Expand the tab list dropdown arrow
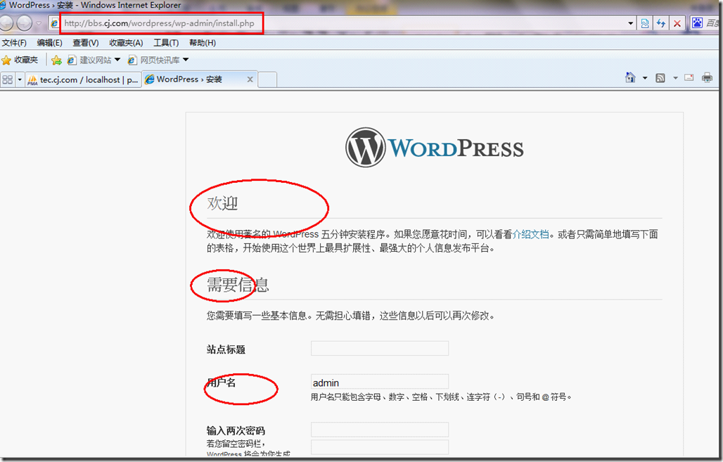Image resolution: width=723 pixels, height=462 pixels. [x=20, y=79]
